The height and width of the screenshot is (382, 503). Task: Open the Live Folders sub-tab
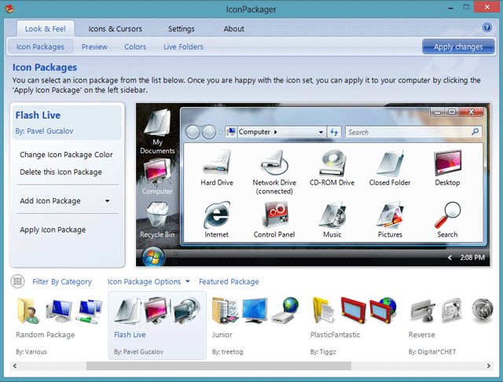[183, 46]
